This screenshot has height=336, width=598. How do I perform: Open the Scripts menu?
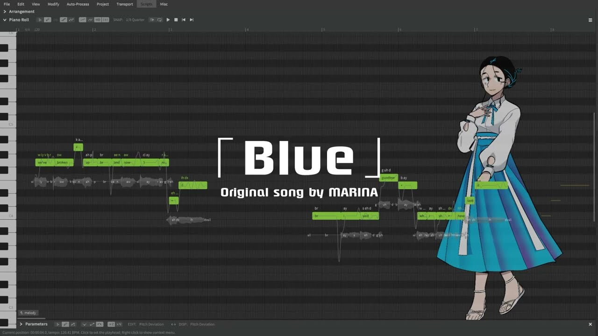[147, 4]
